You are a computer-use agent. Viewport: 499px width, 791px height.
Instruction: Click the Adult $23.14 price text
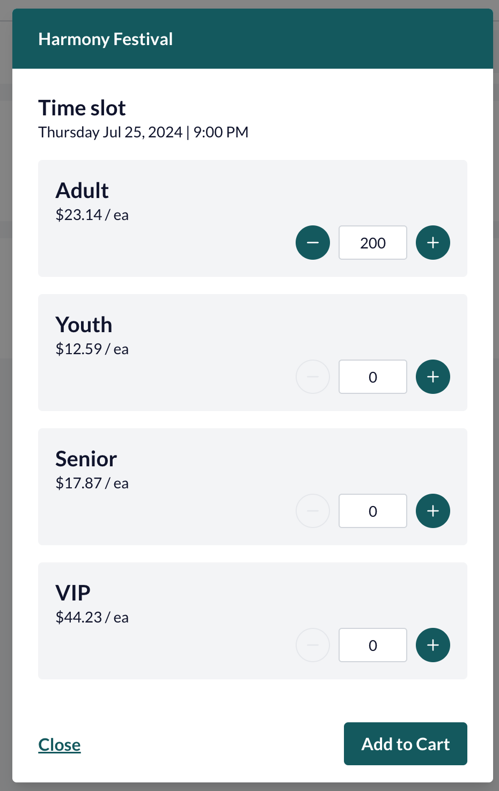click(92, 215)
